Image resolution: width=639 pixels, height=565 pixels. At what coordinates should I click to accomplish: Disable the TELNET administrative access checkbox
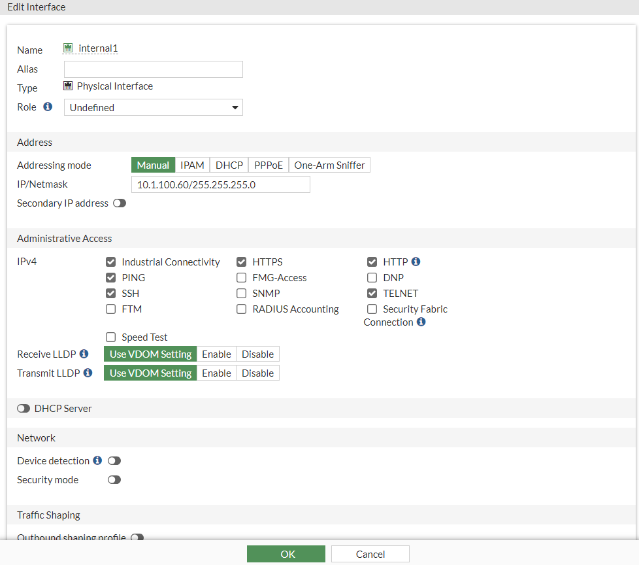pyautogui.click(x=372, y=293)
